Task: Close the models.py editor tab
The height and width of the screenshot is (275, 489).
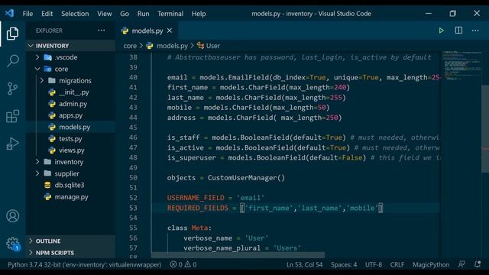Action: [x=170, y=31]
